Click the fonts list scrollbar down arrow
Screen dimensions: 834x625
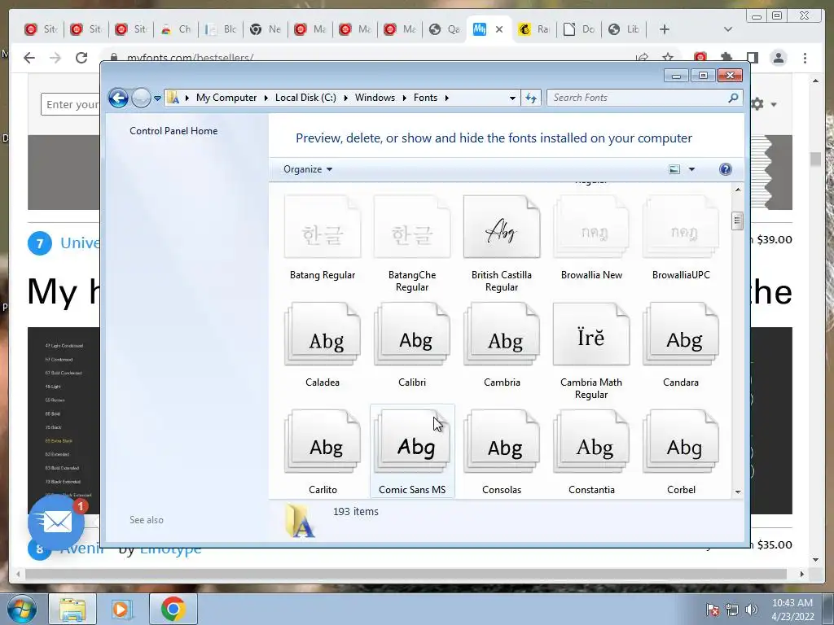pos(738,492)
